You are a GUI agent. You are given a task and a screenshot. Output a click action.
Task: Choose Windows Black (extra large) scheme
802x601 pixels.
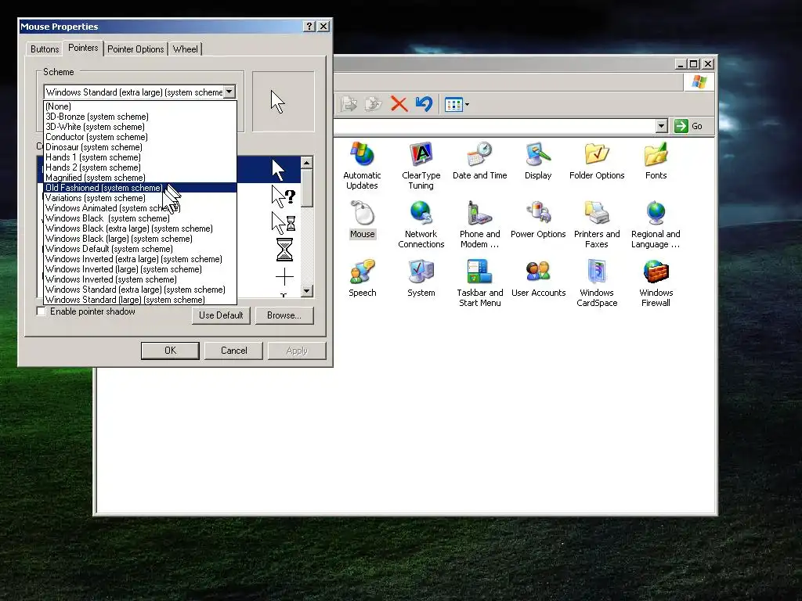pyautogui.click(x=139, y=229)
